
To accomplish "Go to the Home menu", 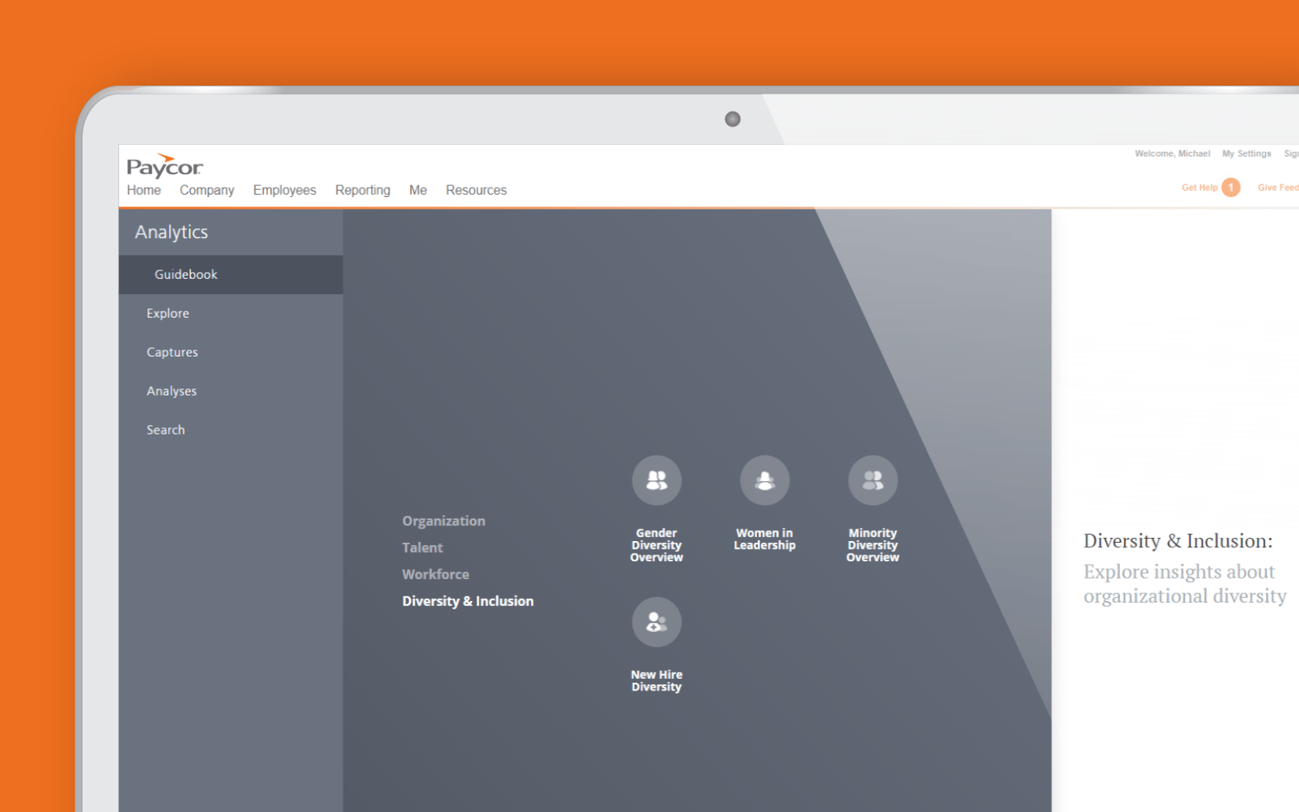I will [x=144, y=190].
